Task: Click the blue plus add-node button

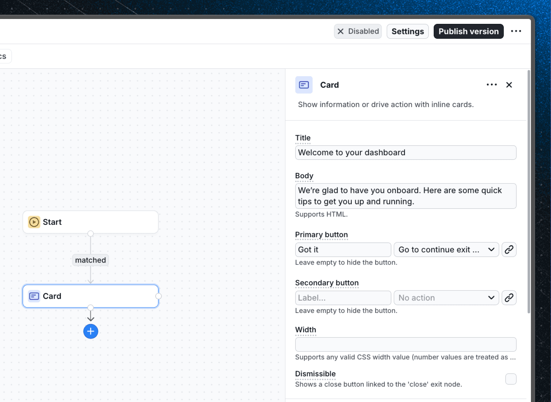Action: click(91, 331)
